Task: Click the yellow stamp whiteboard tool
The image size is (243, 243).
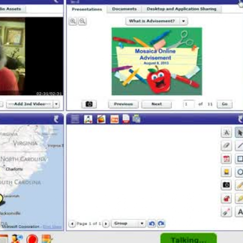Action: [226, 172]
